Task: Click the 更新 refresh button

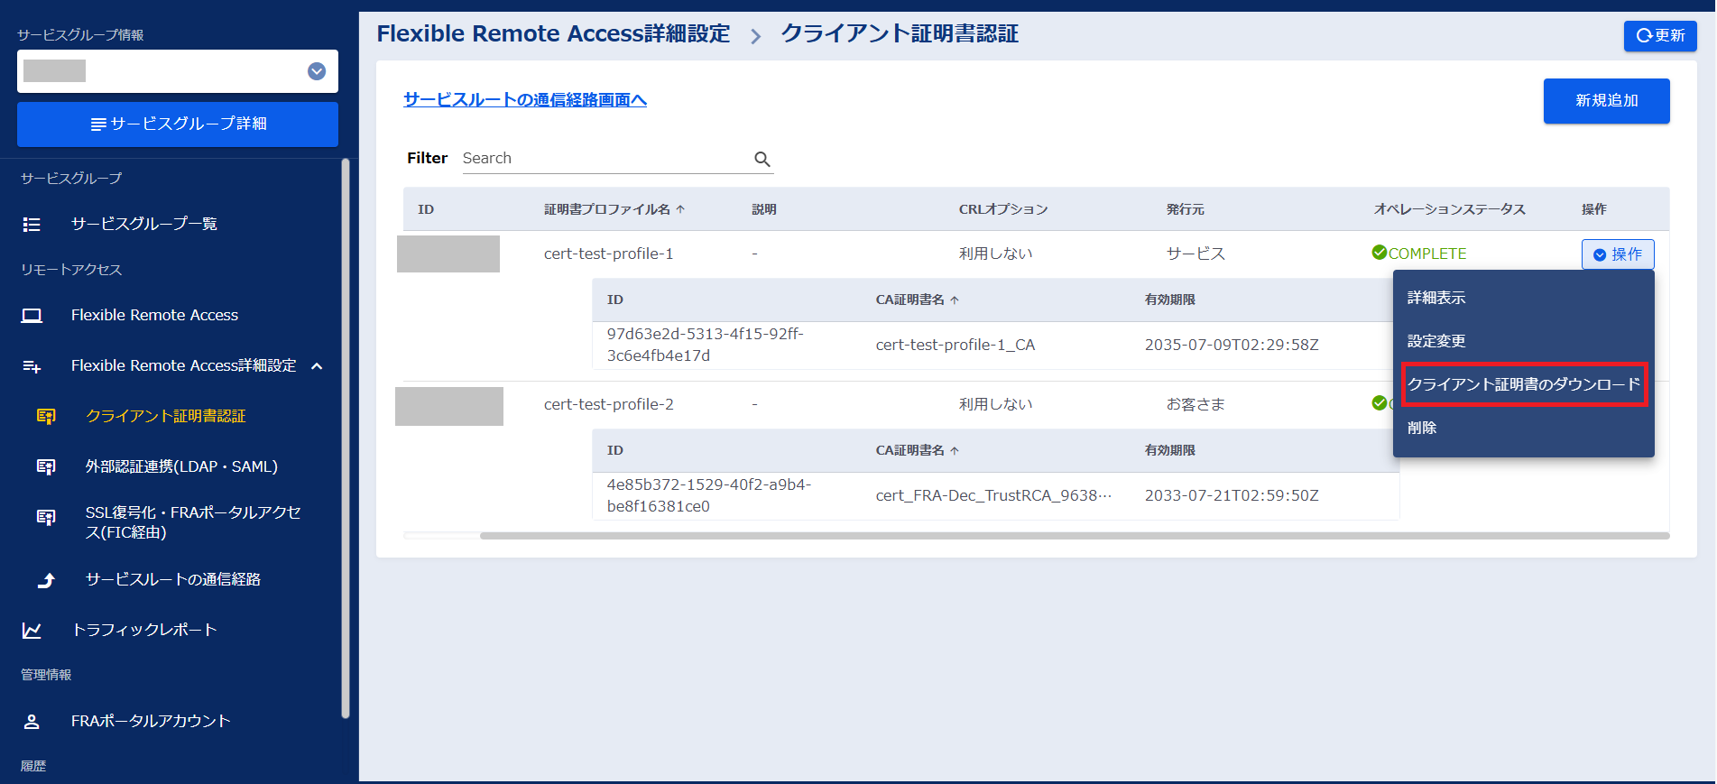Action: pyautogui.click(x=1659, y=35)
